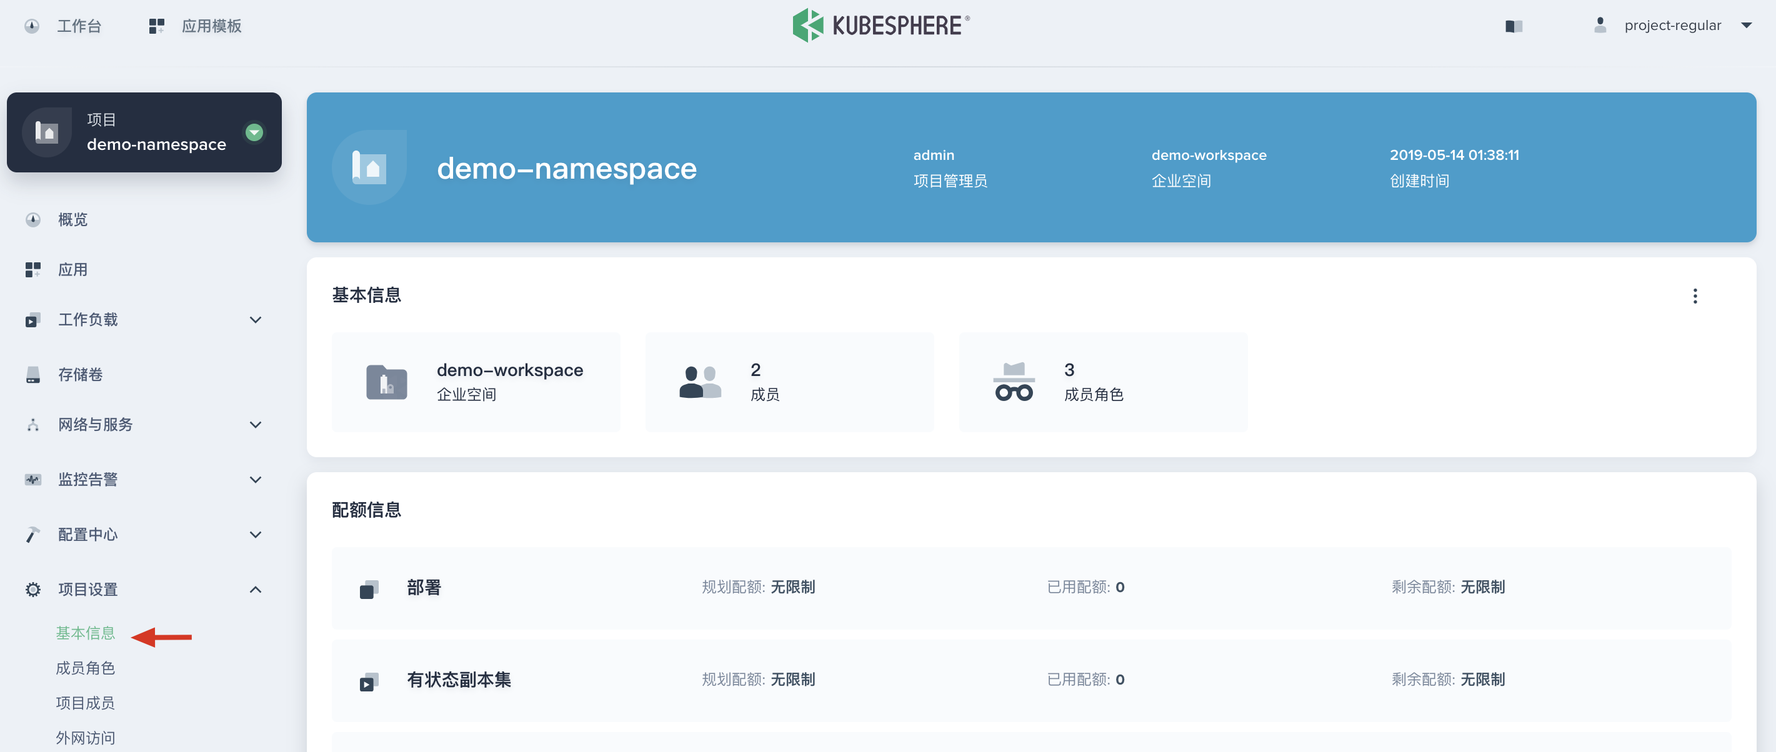
Task: Click 规划配额: 无限制 in 有状态副本集 row
Action: pyautogui.click(x=759, y=680)
